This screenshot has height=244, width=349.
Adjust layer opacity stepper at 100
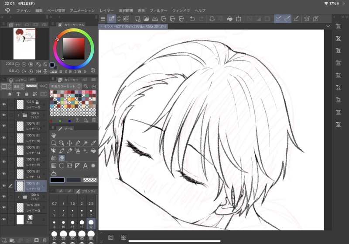(46, 86)
